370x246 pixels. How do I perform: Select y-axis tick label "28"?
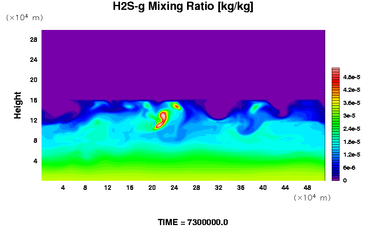34,39
